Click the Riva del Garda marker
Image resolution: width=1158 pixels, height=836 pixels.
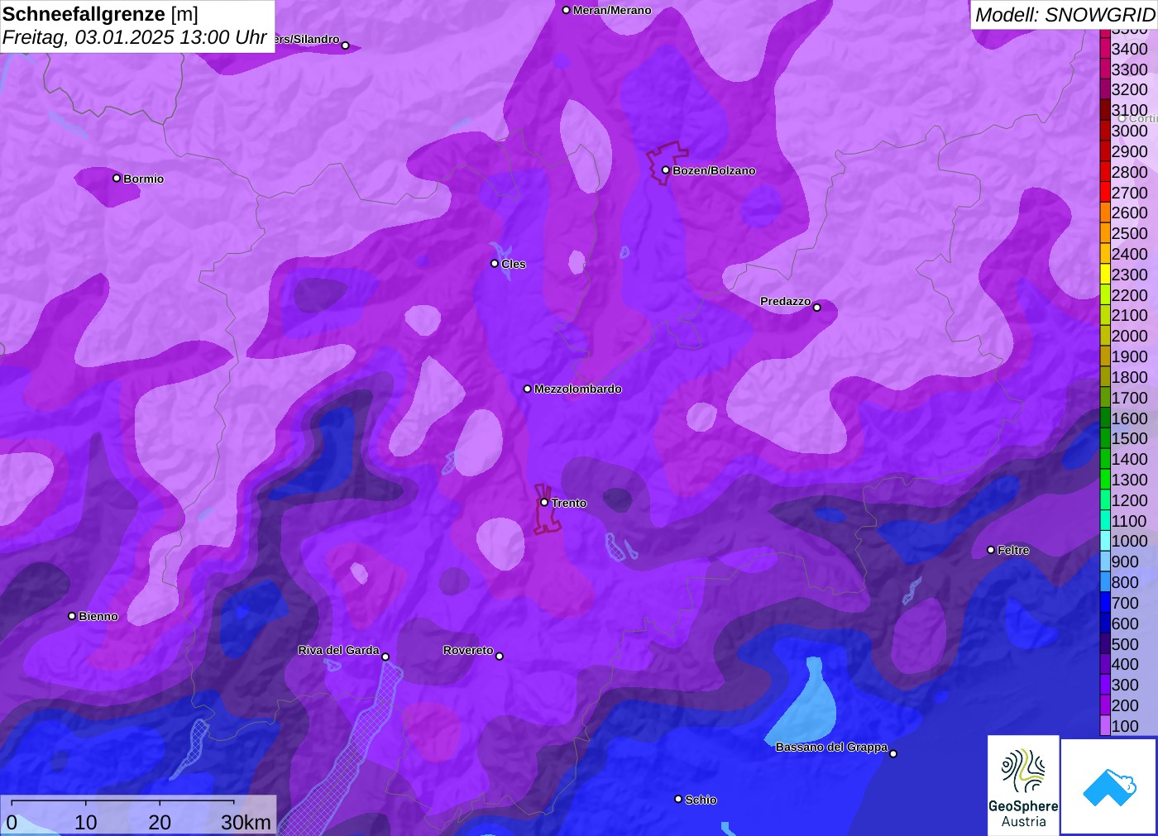point(385,657)
